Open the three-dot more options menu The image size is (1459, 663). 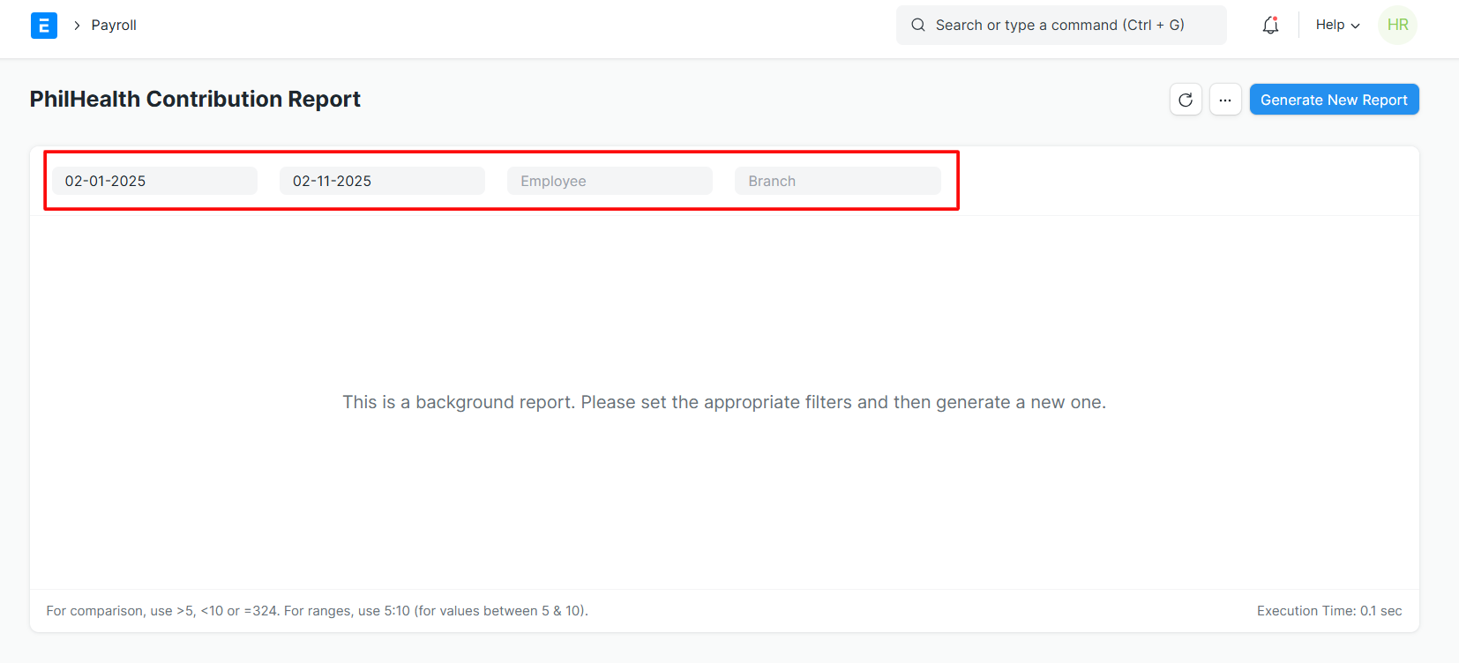pos(1225,100)
